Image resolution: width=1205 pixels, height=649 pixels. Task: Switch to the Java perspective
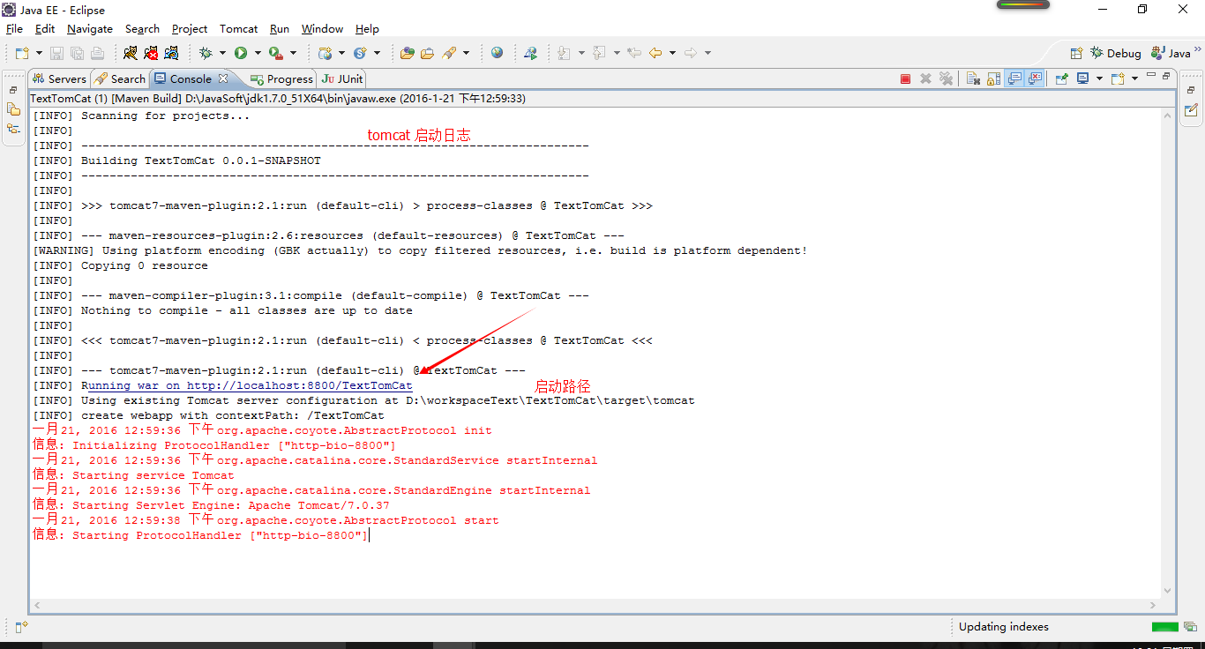(1171, 53)
